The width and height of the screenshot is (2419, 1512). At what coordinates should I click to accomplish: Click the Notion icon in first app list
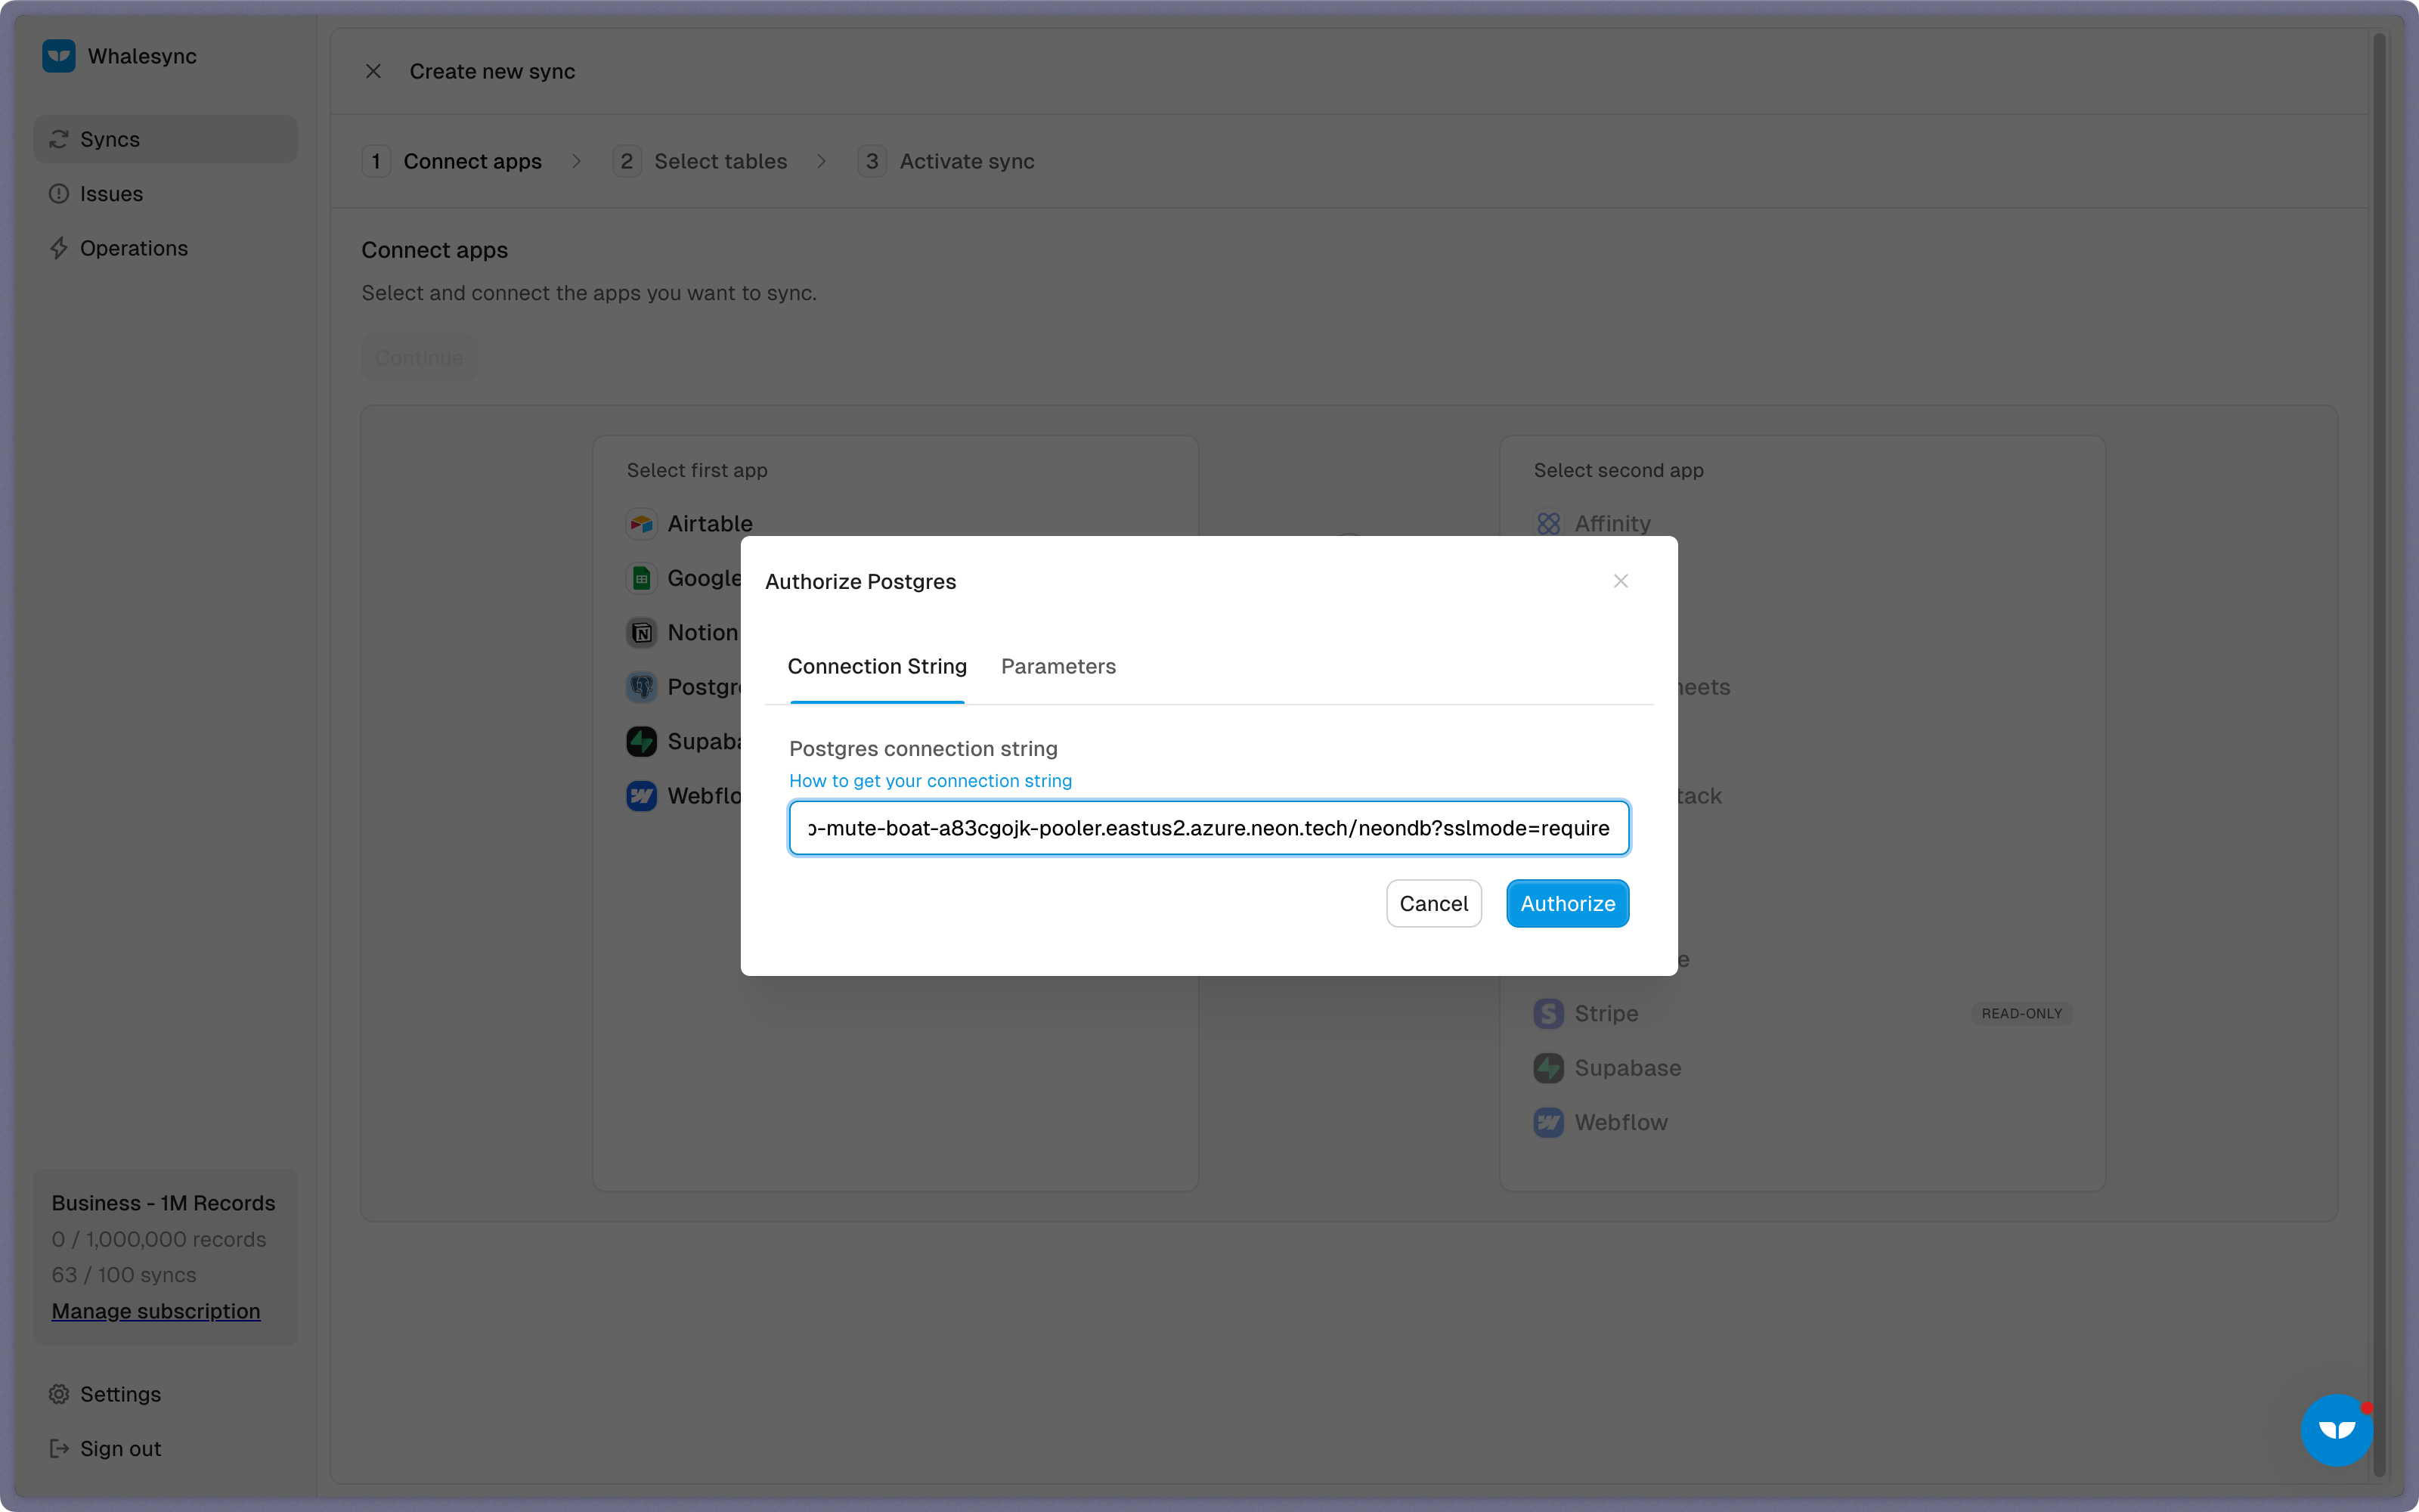tap(642, 633)
